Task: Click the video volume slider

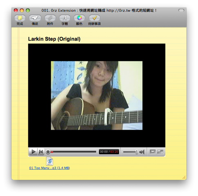Action: click(130, 152)
